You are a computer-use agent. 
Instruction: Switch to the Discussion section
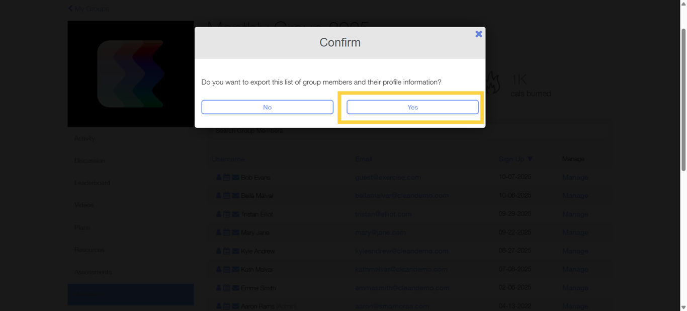[x=90, y=161]
